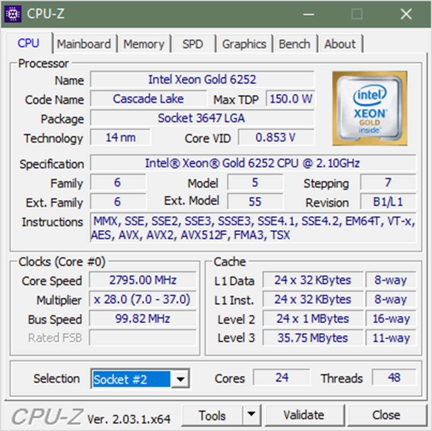Close the CPU-Z window with X
432x431 pixels.
406,14
